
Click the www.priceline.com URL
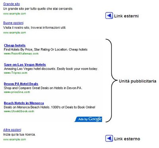pyautogui.click(x=17, y=92)
